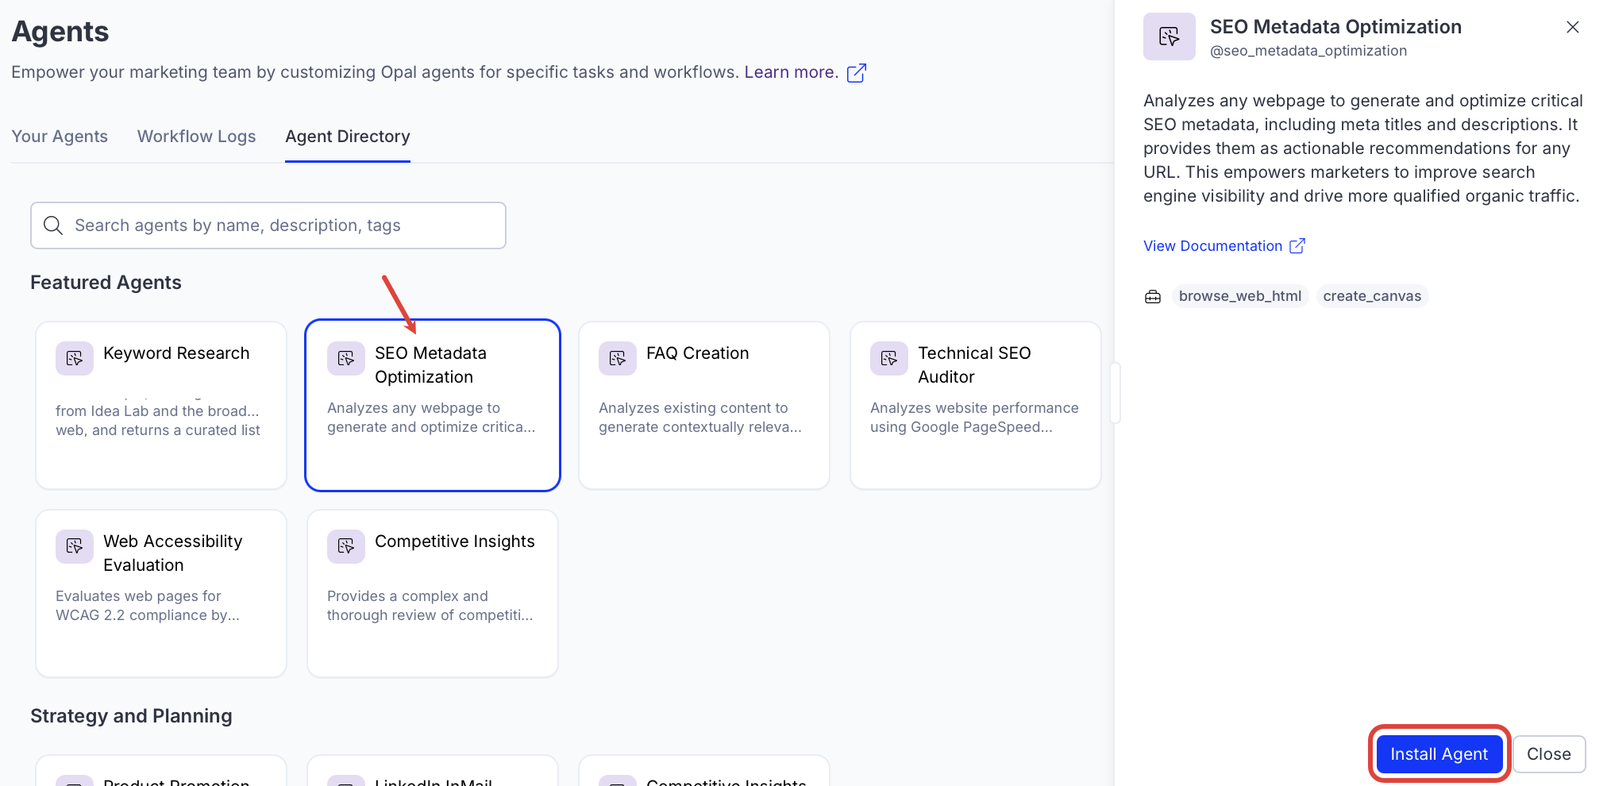Click the create_canvas tool tag

click(1372, 296)
